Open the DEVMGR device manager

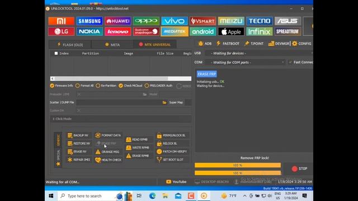point(279,44)
